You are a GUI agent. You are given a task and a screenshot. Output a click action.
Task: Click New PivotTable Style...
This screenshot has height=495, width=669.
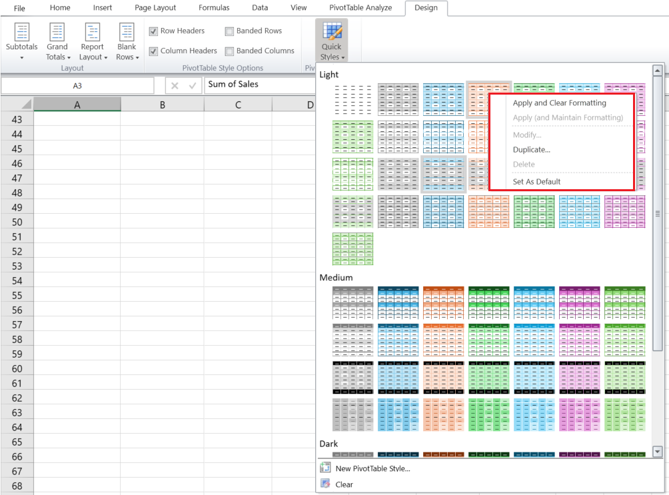coord(372,468)
